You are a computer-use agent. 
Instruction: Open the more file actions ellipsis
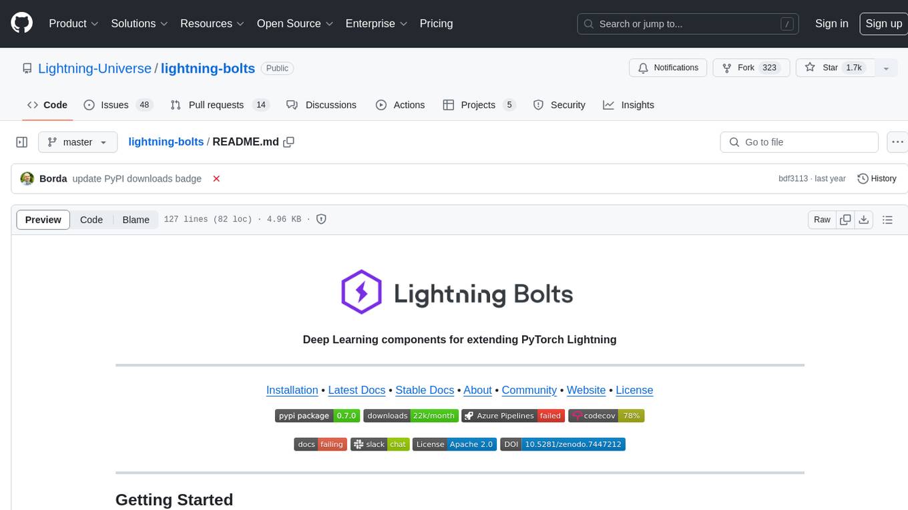pos(897,142)
